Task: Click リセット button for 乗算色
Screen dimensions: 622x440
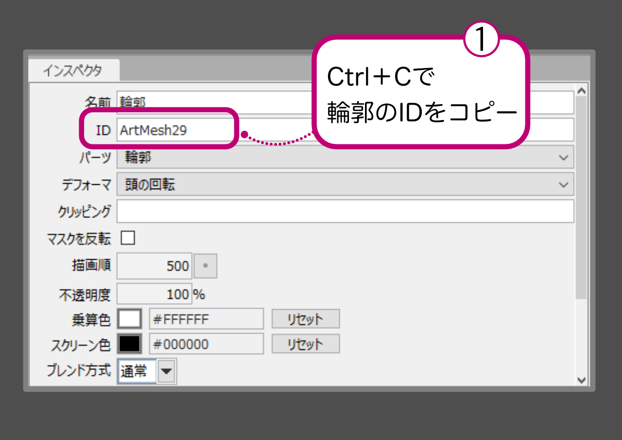Action: pyautogui.click(x=306, y=319)
